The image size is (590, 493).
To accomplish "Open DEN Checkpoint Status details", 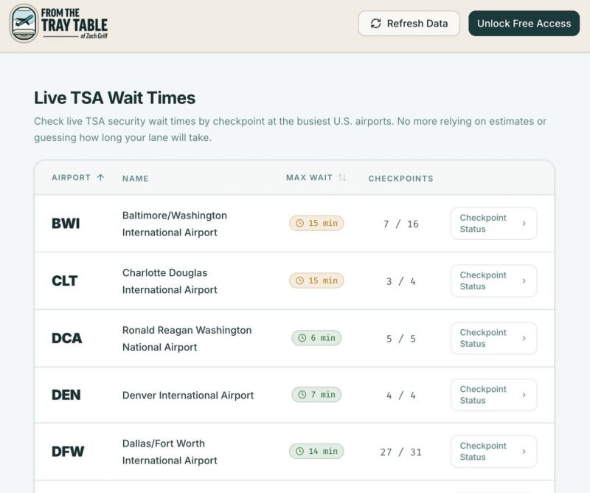I will (x=493, y=395).
